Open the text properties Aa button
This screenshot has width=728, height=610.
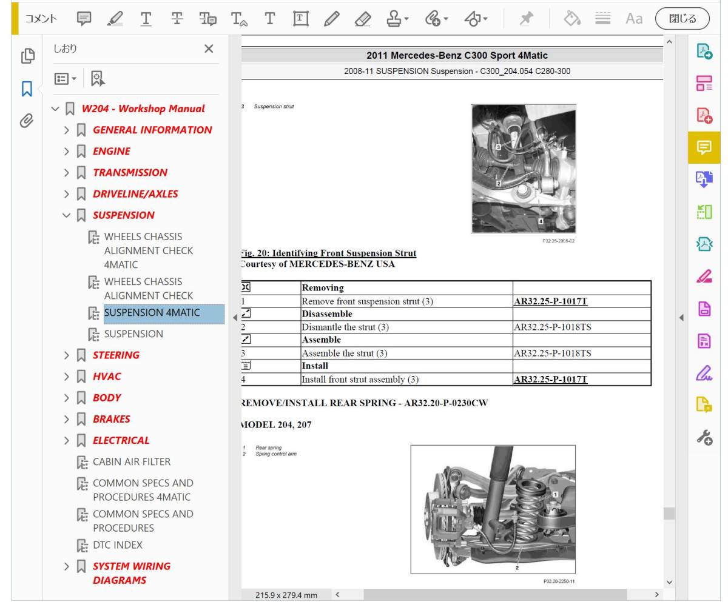[x=634, y=19]
